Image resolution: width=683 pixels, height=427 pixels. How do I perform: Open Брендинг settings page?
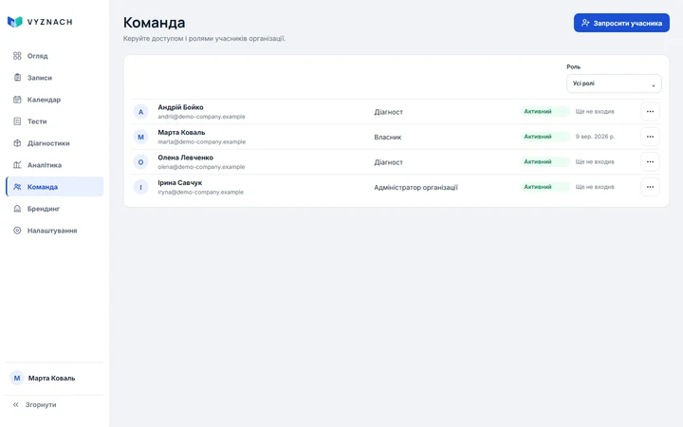tap(55, 208)
